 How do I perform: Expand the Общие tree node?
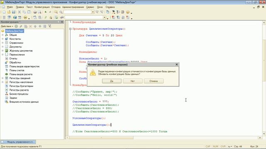[x=2, y=35]
